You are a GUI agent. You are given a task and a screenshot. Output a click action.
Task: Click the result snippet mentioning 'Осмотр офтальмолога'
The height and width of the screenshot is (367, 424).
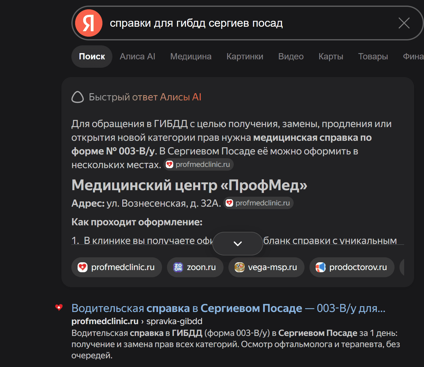click(236, 344)
